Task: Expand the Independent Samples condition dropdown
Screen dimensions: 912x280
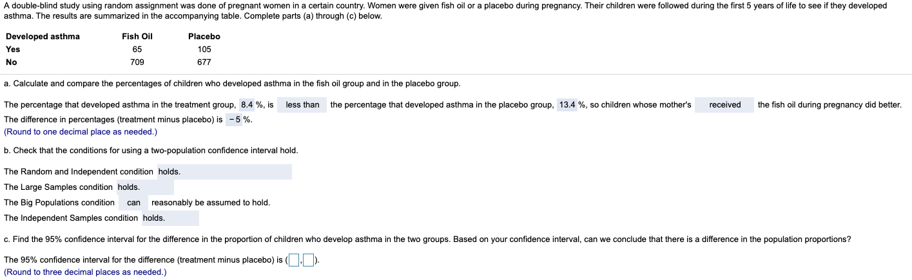Action: click(x=170, y=218)
